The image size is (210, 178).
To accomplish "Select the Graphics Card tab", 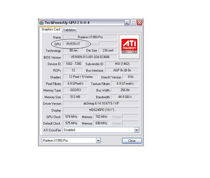I will tap(51, 29).
